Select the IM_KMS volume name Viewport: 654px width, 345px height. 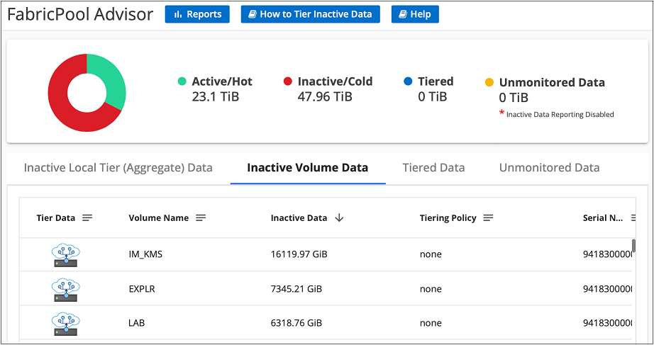pyautogui.click(x=145, y=254)
